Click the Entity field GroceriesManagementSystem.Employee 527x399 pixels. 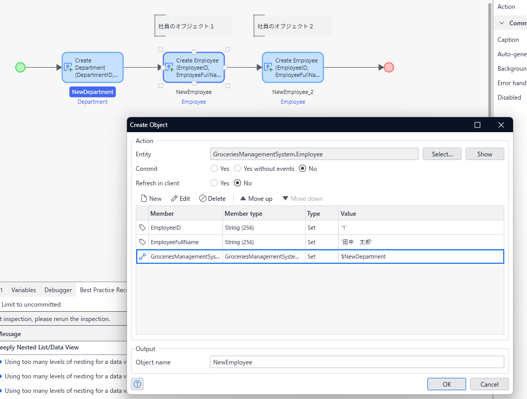(x=314, y=154)
